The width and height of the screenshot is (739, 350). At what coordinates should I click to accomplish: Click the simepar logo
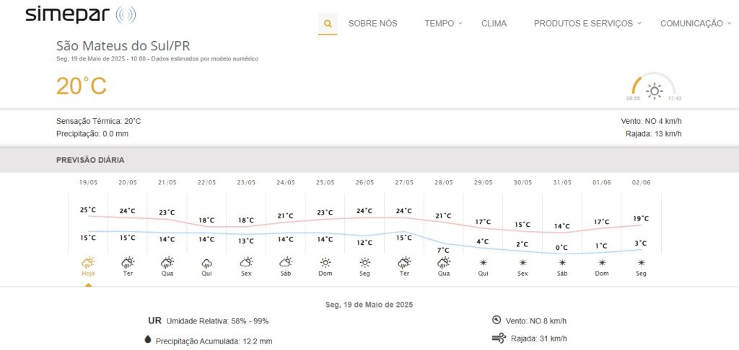click(81, 14)
